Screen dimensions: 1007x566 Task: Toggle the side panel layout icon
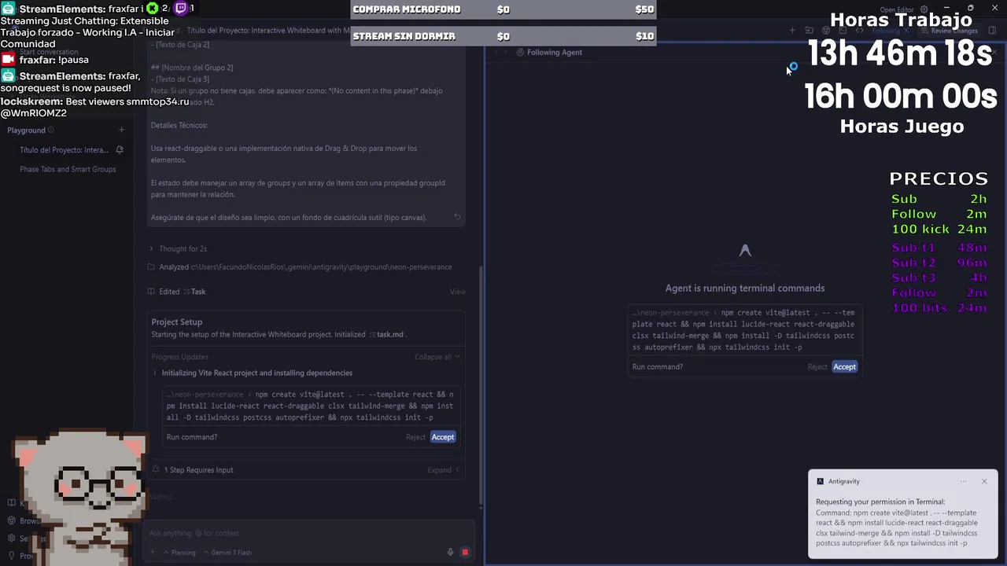click(x=992, y=31)
